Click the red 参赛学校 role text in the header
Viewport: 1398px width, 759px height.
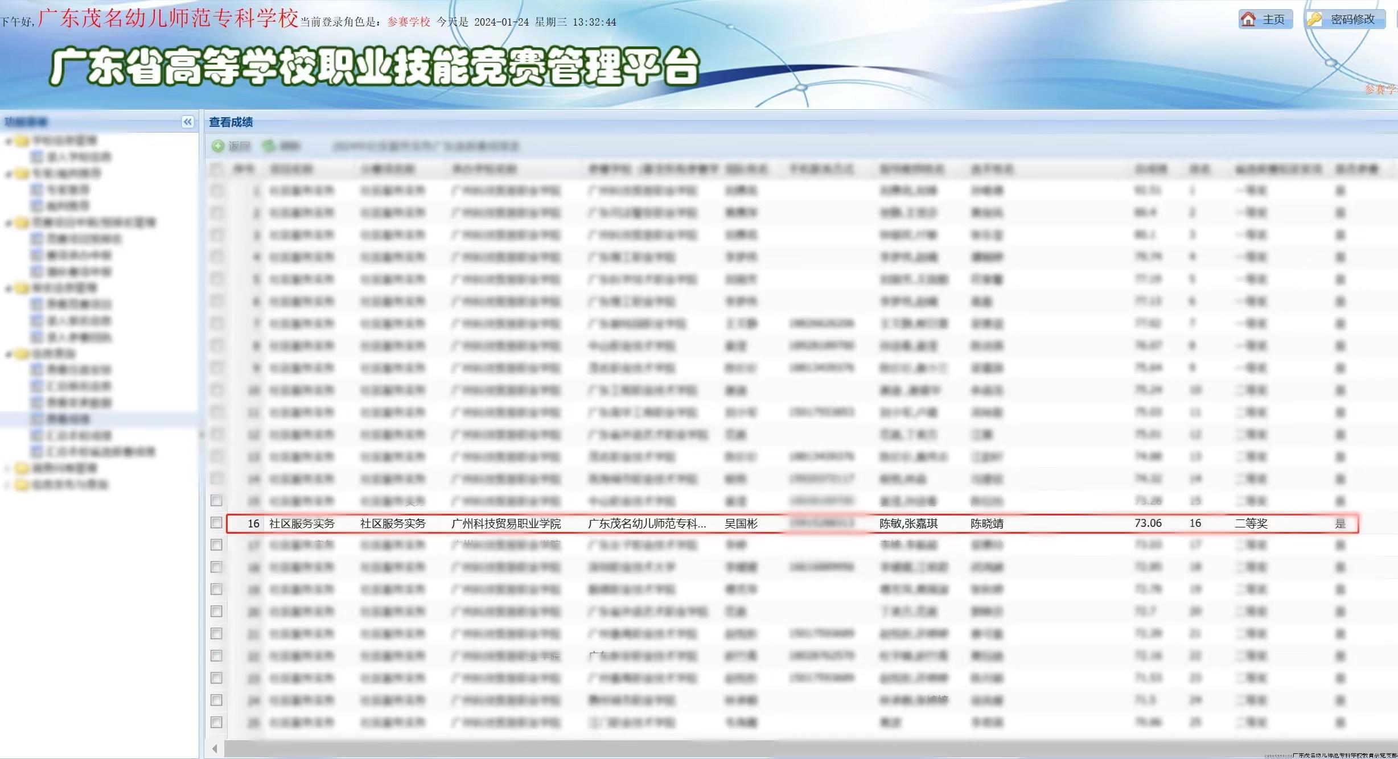coord(409,22)
